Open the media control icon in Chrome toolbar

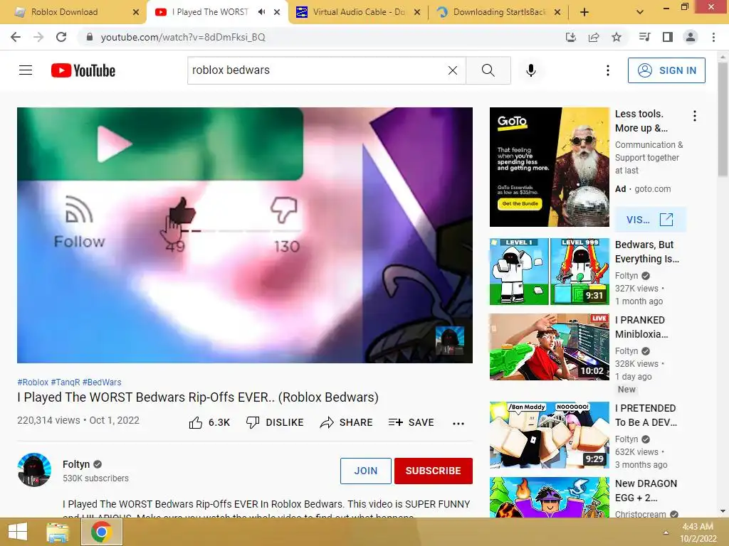pyautogui.click(x=644, y=37)
